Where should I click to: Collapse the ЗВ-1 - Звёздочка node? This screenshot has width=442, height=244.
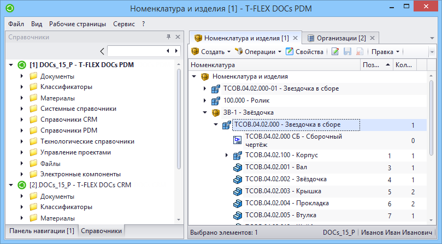tap(205, 112)
